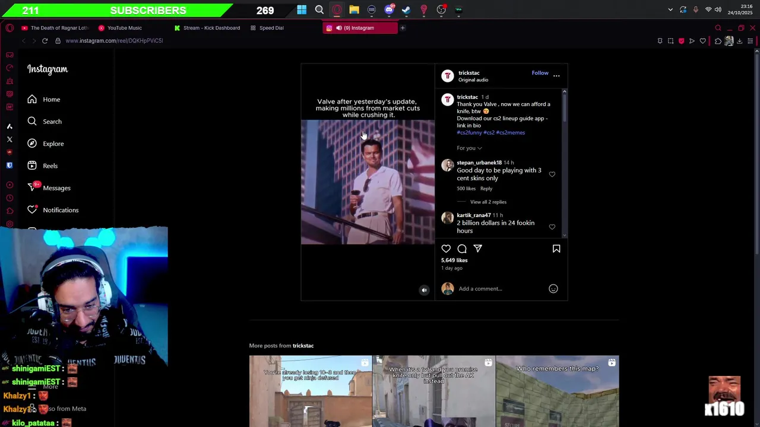The height and width of the screenshot is (427, 760).
Task: Pin the page with the pinboard icon
Action: (x=660, y=41)
